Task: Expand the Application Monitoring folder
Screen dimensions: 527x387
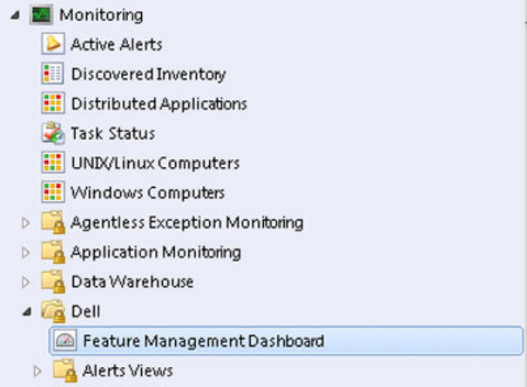Action: tap(25, 252)
